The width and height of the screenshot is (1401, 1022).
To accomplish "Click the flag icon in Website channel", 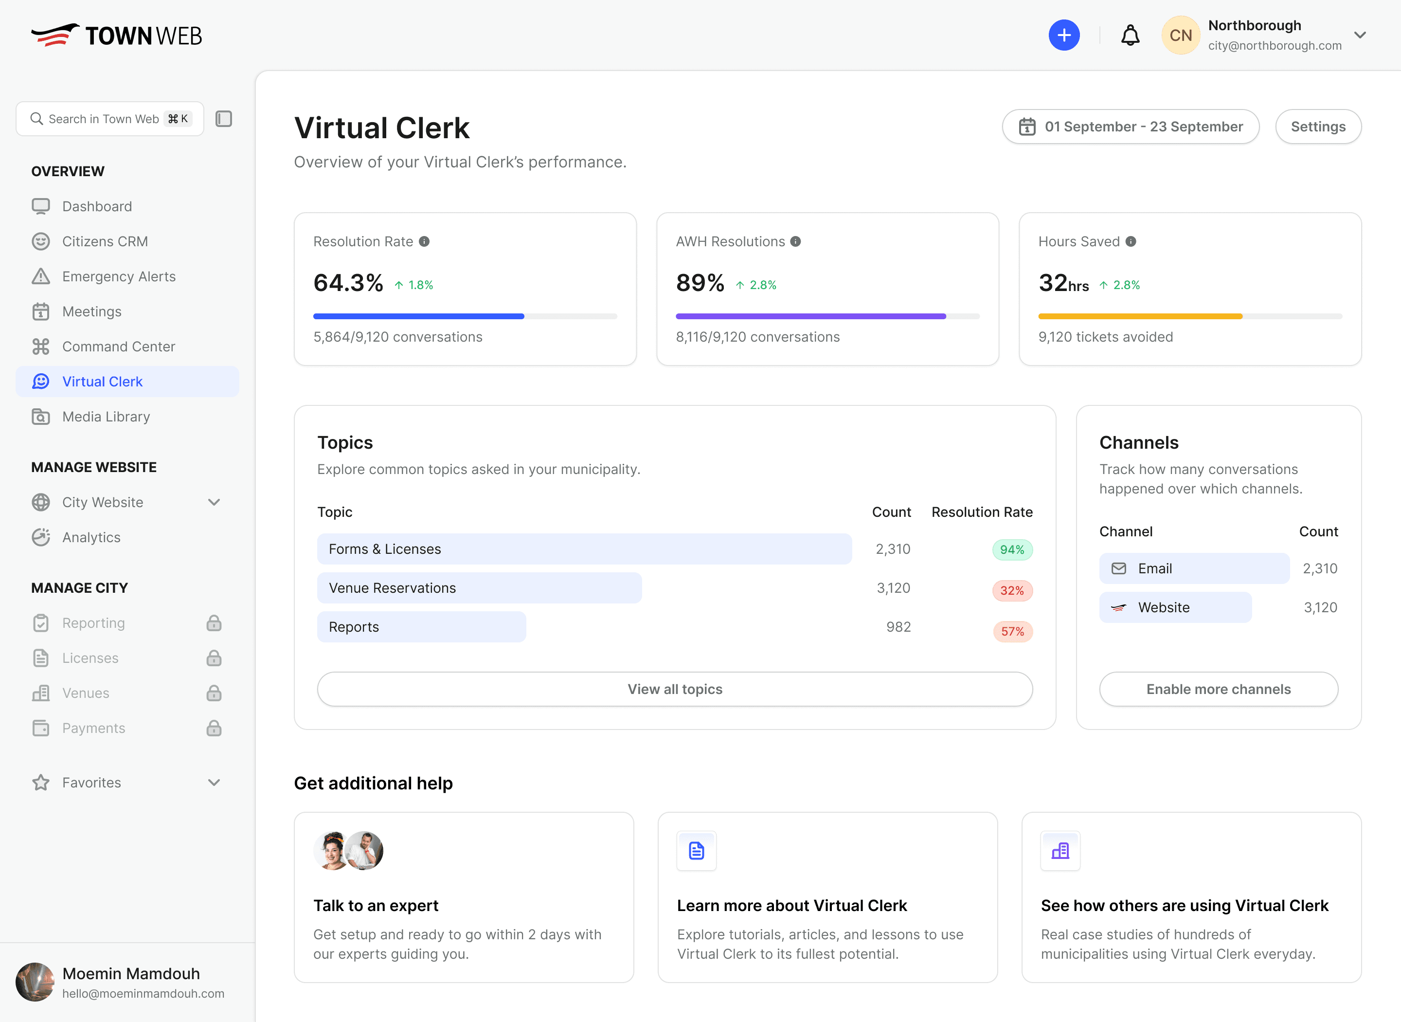I will (1118, 607).
